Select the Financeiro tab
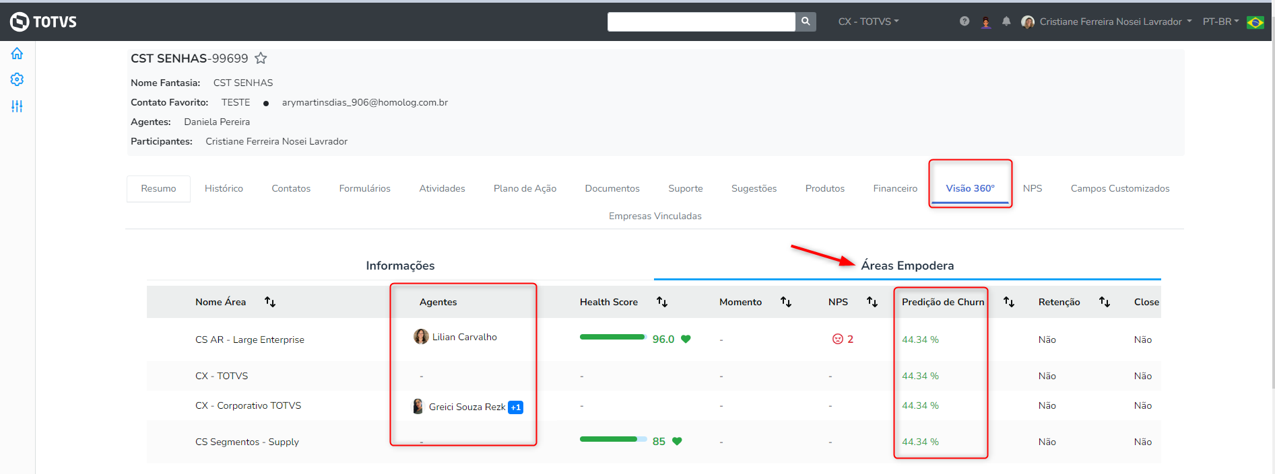The image size is (1275, 474). click(x=895, y=188)
